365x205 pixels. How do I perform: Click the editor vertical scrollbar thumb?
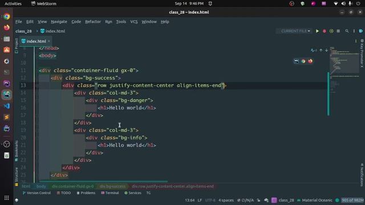[x=328, y=94]
